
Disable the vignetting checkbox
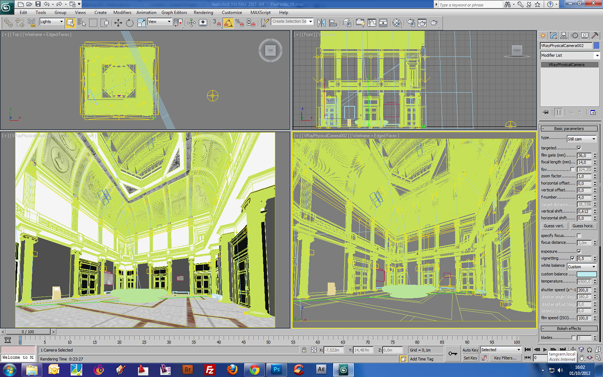[572, 258]
